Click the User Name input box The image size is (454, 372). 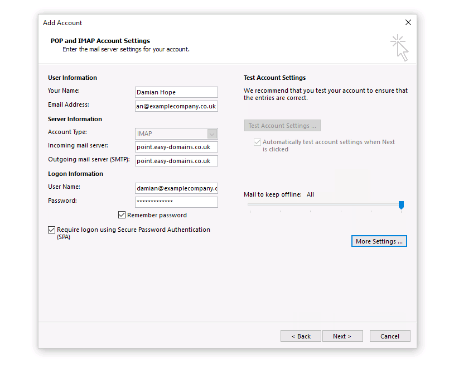(176, 188)
